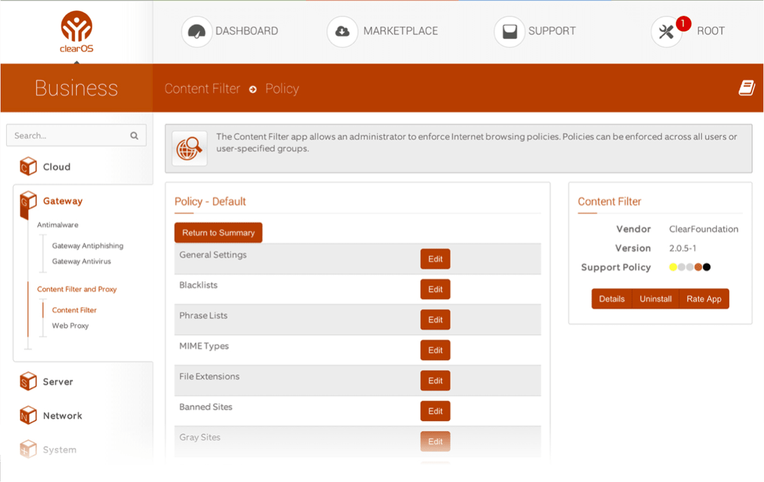The width and height of the screenshot is (764, 482).
Task: Click Return to Summary button
Action: (x=218, y=233)
